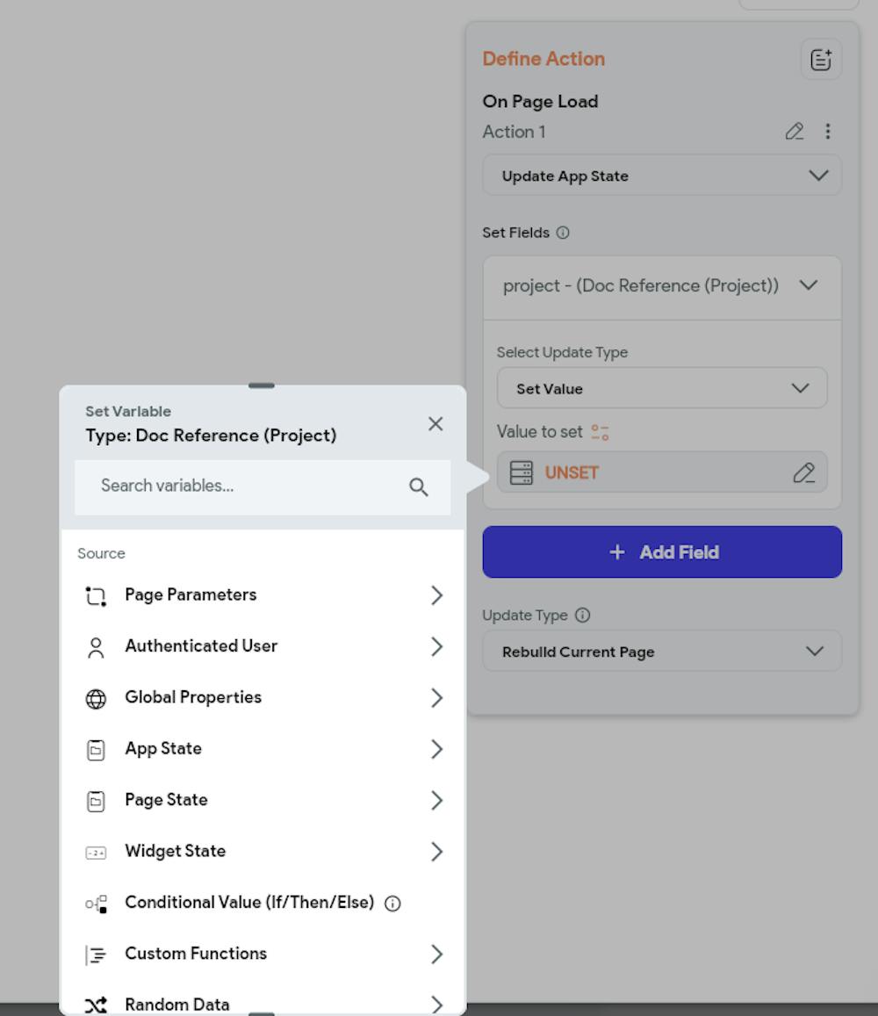Close the Set Variable popup
878x1016 pixels.
point(435,424)
